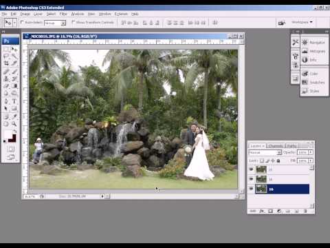Hide the selected bottom layer's eye
The height and width of the screenshot is (248, 330).
(251, 189)
